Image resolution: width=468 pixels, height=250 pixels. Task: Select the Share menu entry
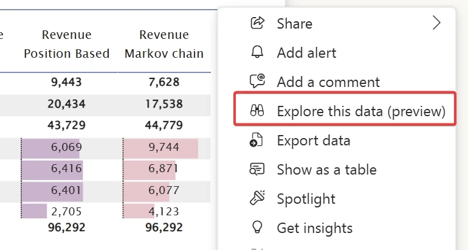pyautogui.click(x=295, y=24)
